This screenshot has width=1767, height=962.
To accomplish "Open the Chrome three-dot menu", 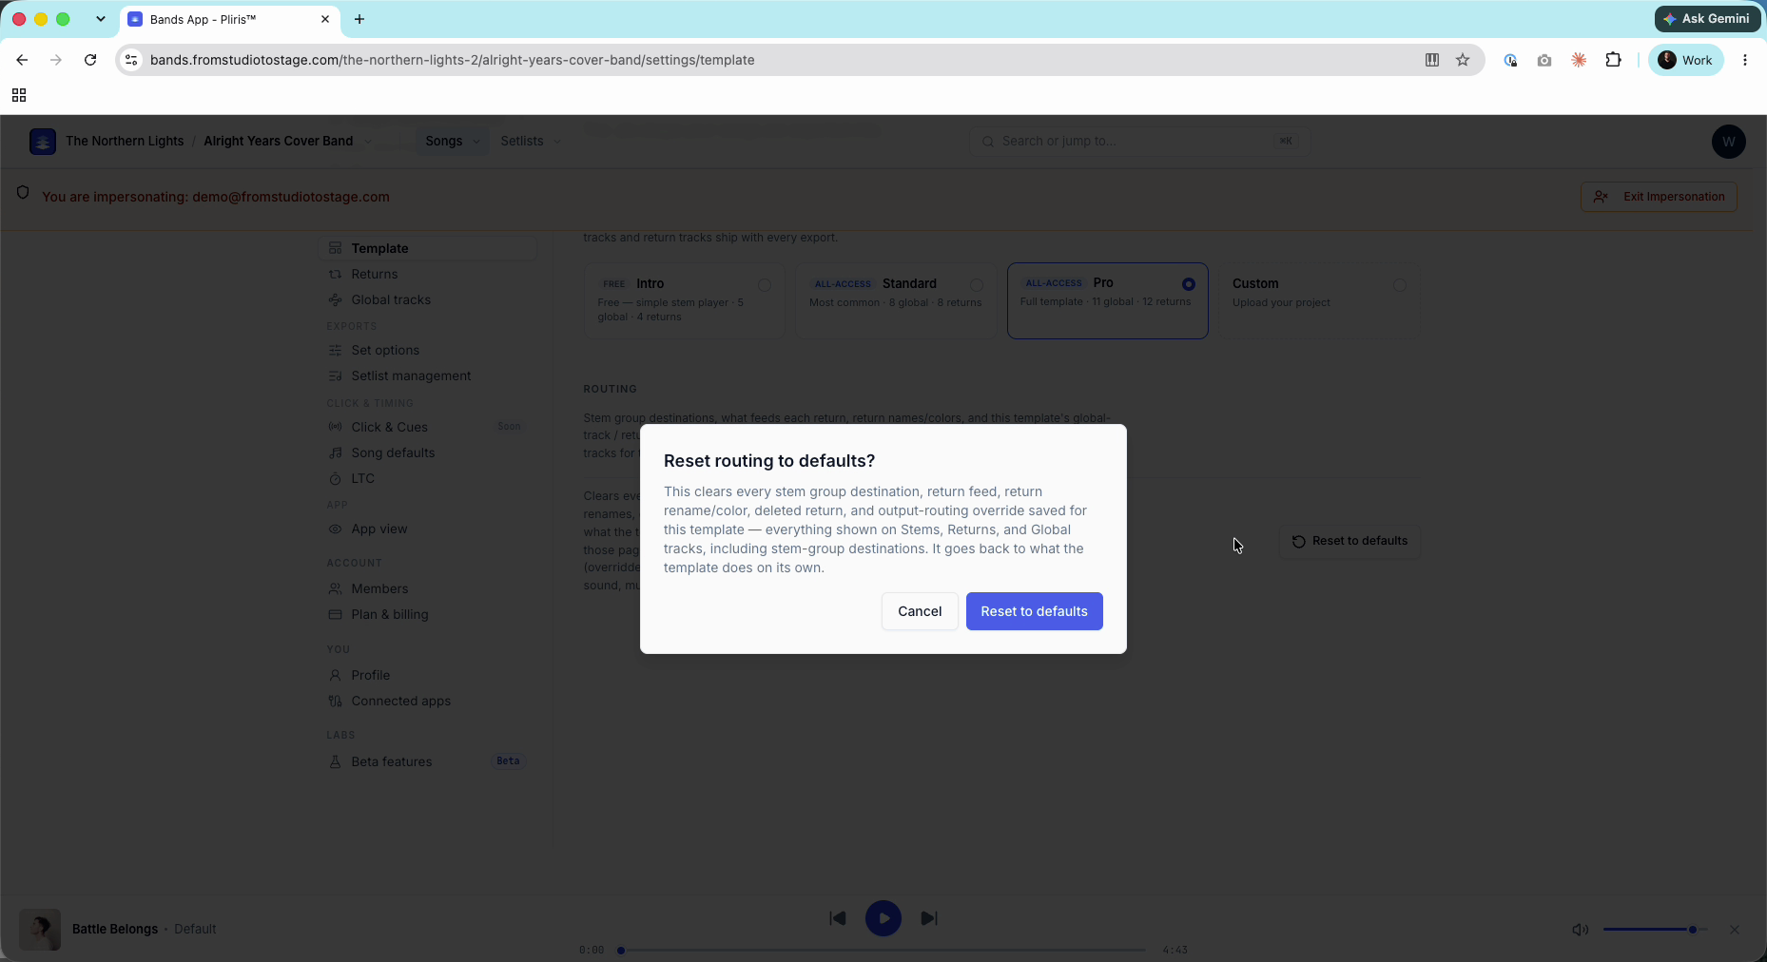I will [x=1744, y=60].
